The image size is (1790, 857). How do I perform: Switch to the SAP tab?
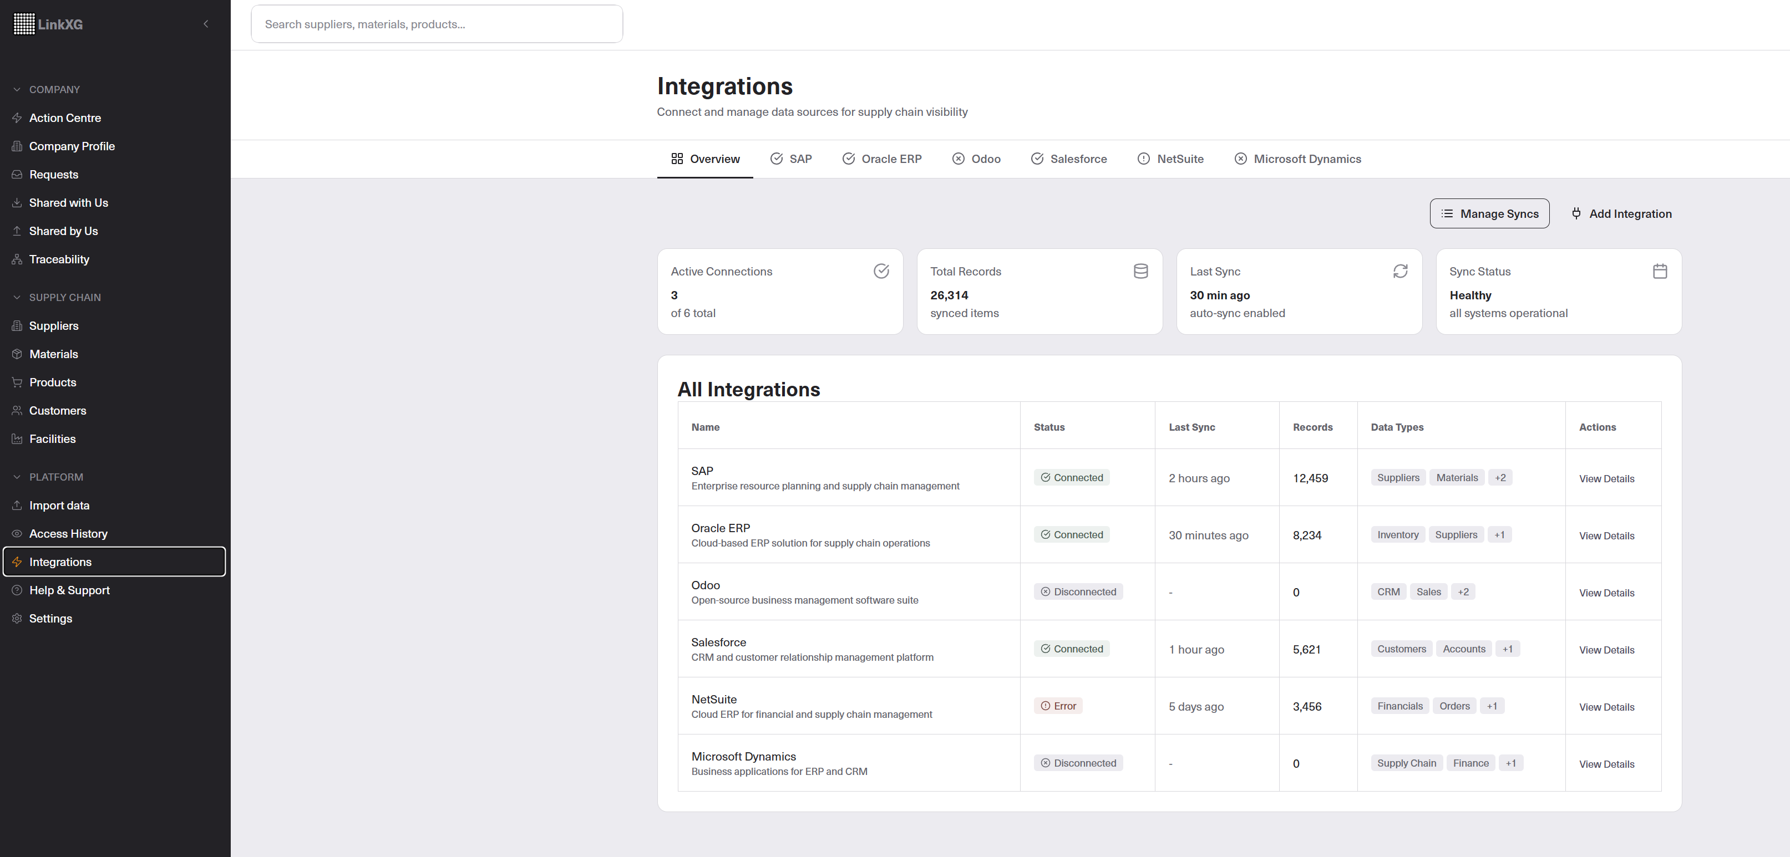[791, 159]
